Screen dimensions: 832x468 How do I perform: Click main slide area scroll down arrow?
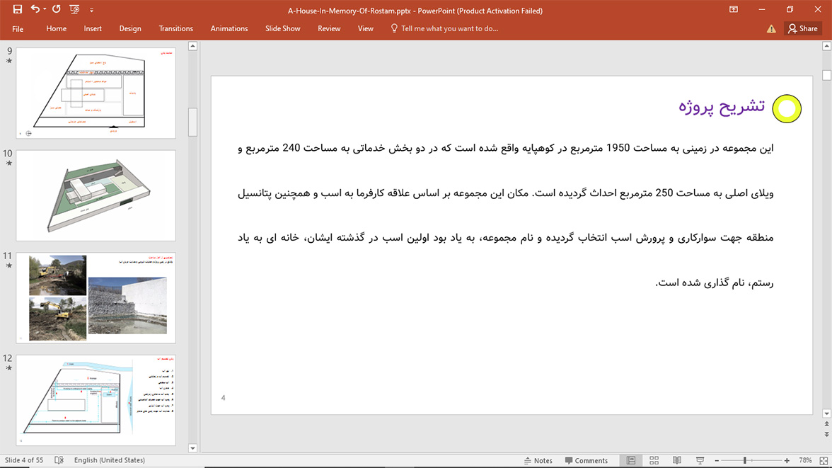826,413
